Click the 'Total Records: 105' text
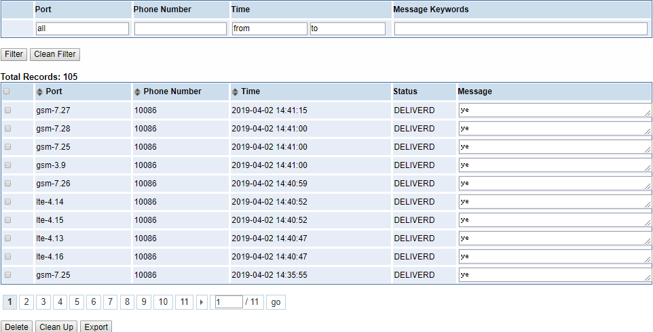Viewport: 653px width, 332px height. coord(39,77)
